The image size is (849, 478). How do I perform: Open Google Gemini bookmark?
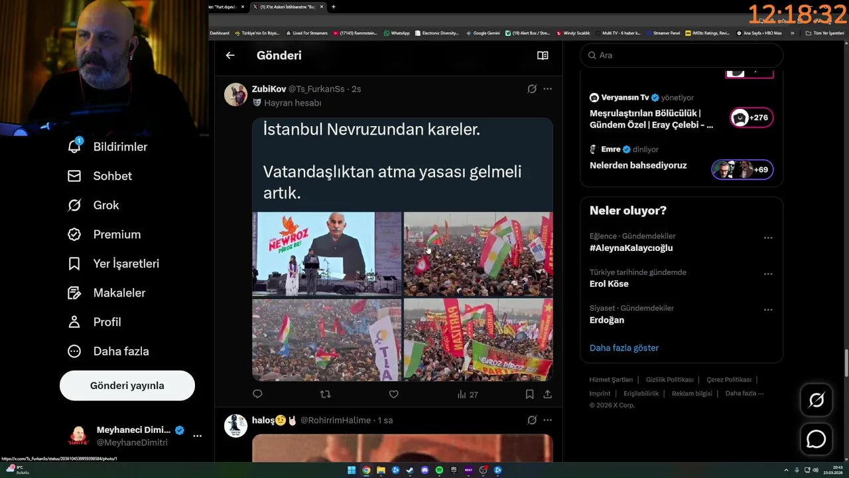click(483, 33)
